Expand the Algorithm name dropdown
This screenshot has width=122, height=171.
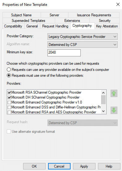(x=83, y=44)
